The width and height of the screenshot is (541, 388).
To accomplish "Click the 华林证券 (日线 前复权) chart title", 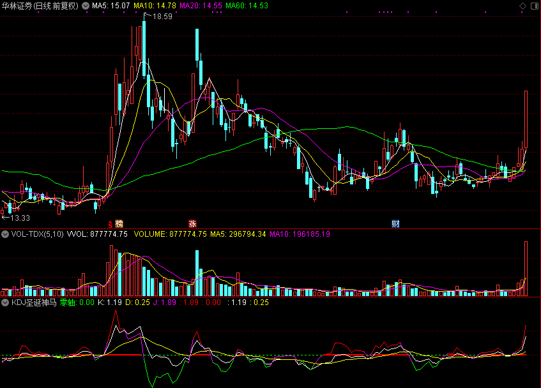I will (40, 5).
